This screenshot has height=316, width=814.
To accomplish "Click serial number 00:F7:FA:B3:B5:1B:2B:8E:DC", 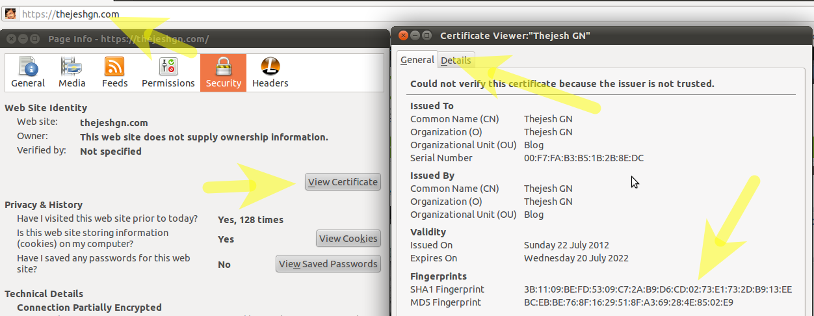I will [584, 158].
